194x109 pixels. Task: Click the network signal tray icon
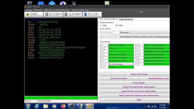[152, 106]
